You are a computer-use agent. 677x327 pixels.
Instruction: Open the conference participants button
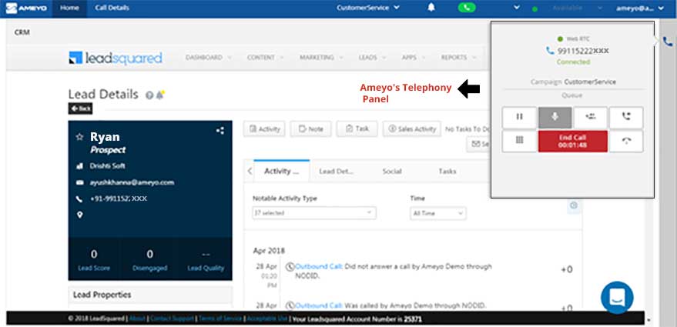click(590, 118)
